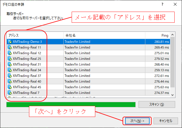Click the server icon beside XMTrading-Real 7
Image resolution: width=182 pixels, height=128 pixels.
(x=9, y=93)
